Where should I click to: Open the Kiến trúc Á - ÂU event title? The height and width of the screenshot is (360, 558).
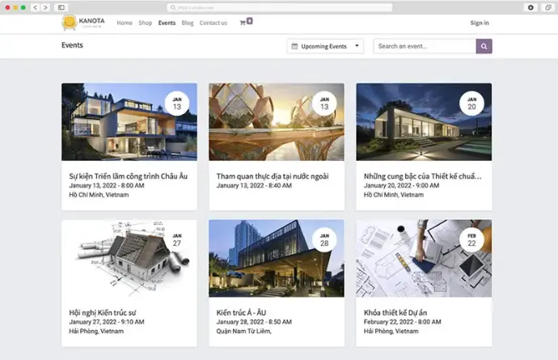(x=241, y=312)
